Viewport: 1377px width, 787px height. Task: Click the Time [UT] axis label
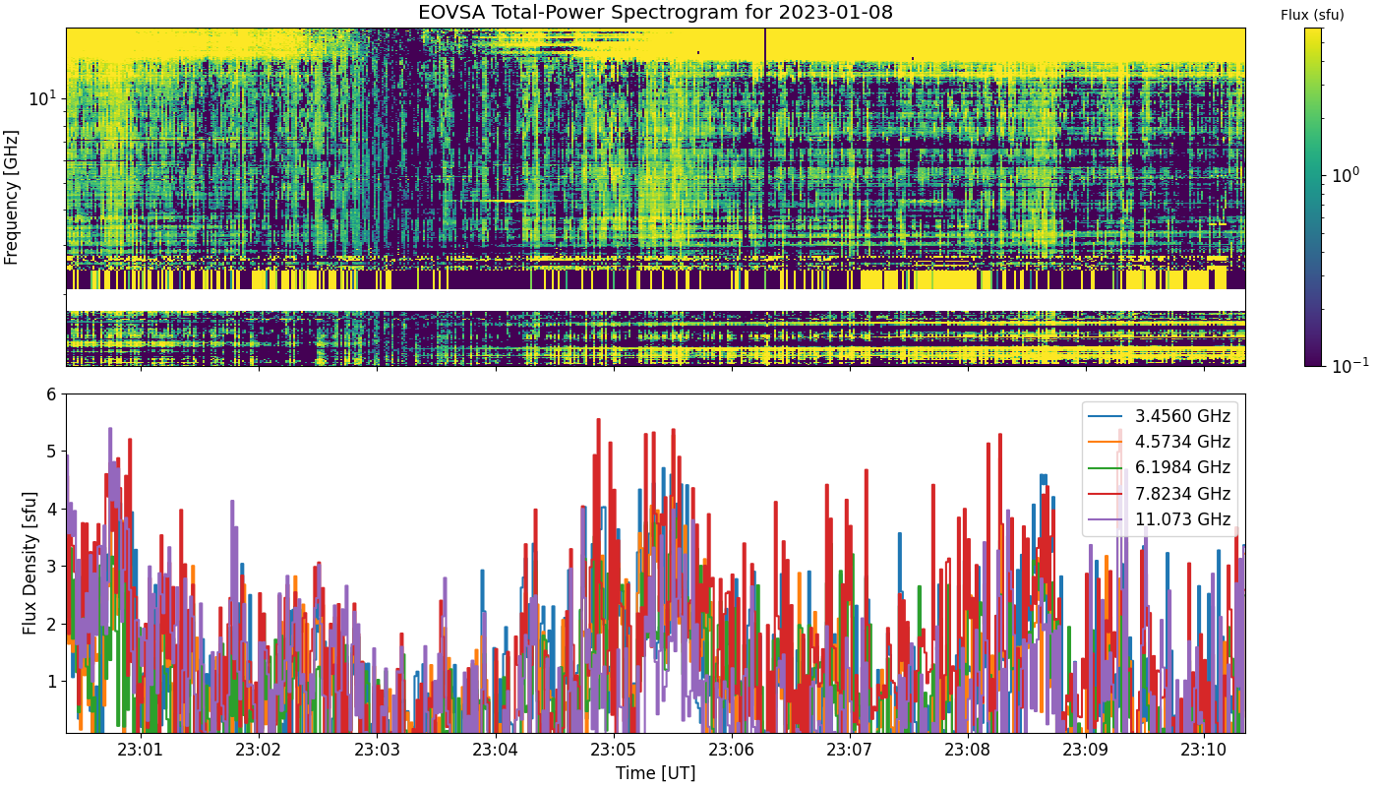tap(655, 773)
